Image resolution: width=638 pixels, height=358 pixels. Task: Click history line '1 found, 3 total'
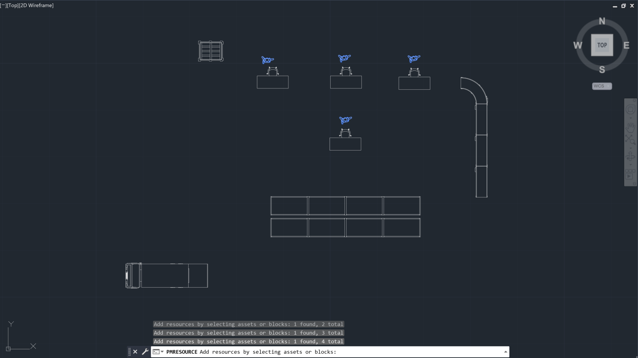pos(249,333)
